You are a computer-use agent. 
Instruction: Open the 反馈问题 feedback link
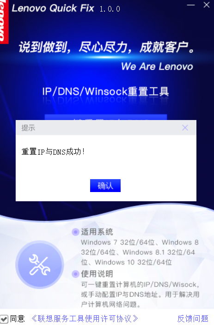point(193,319)
